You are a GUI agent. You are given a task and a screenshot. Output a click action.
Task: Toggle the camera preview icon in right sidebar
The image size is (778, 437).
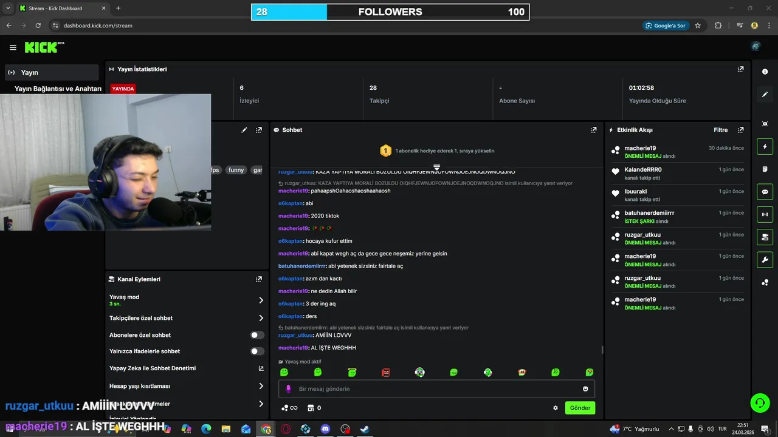click(x=765, y=237)
